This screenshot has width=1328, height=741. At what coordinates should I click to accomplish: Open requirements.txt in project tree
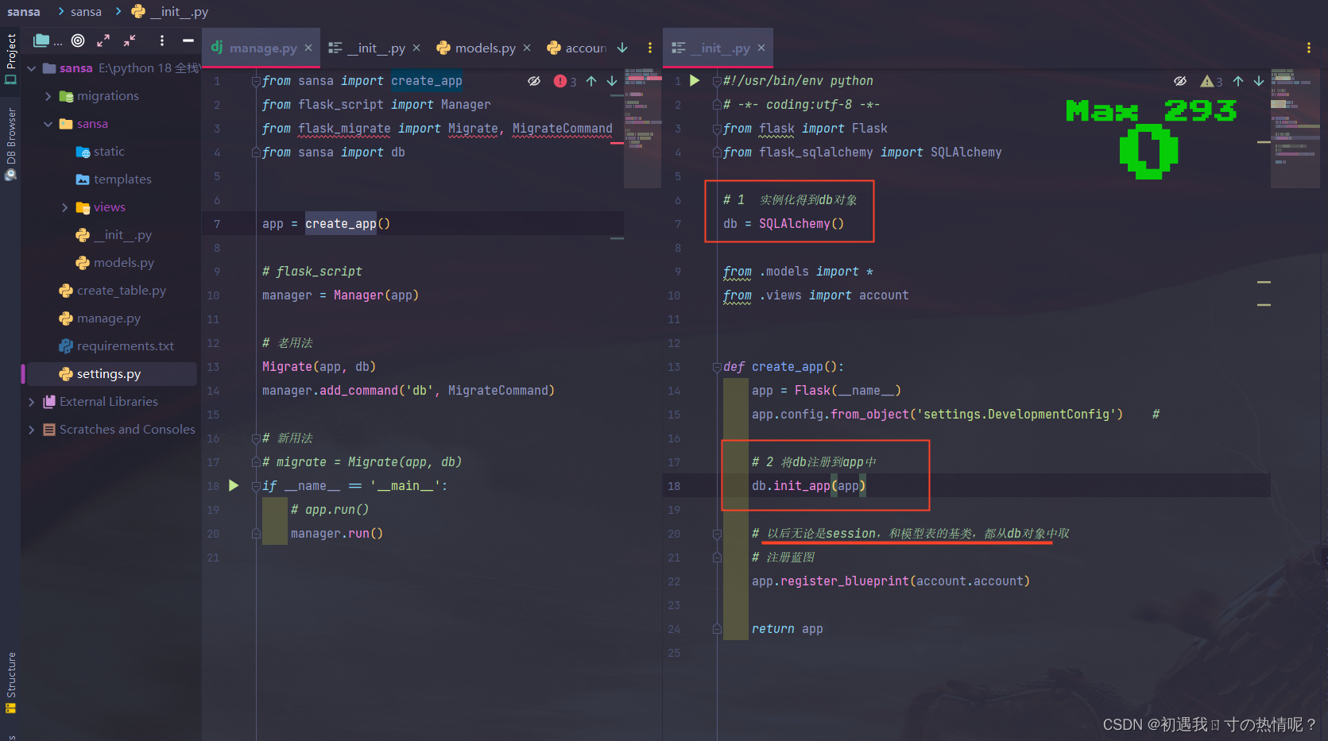click(117, 346)
